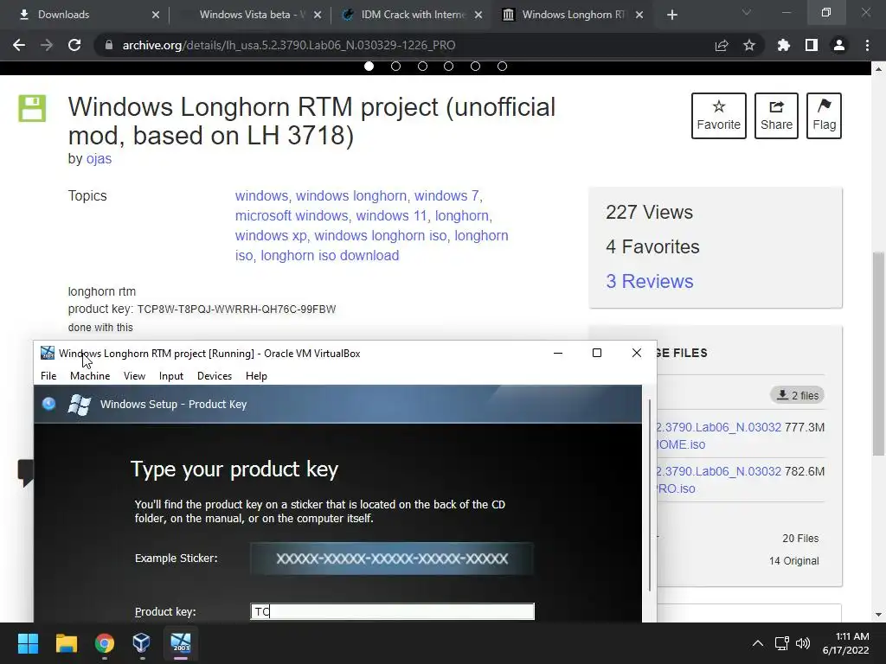Select the first carousel dot indicator
Screen dimensions: 886x664
tap(369, 66)
